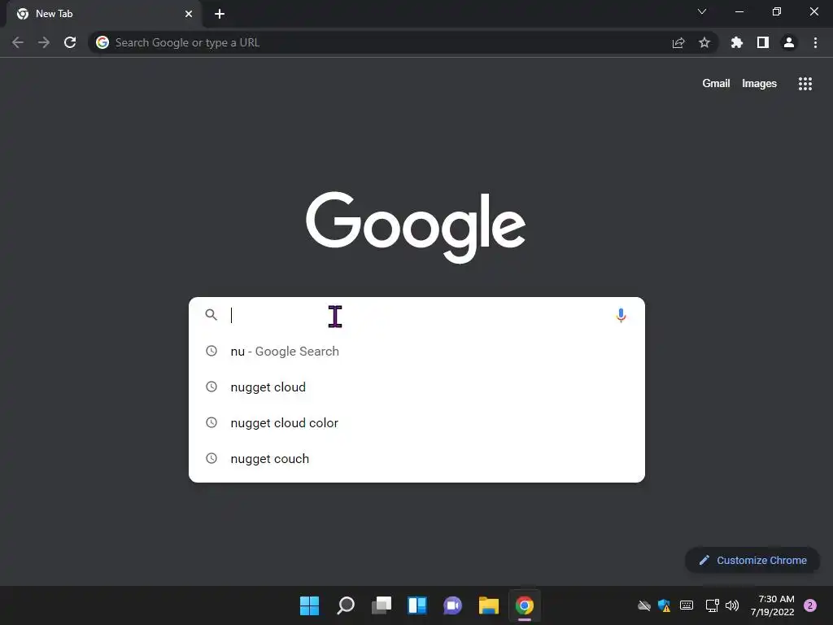
Task: Start voice search with the microphone
Action: 621,315
